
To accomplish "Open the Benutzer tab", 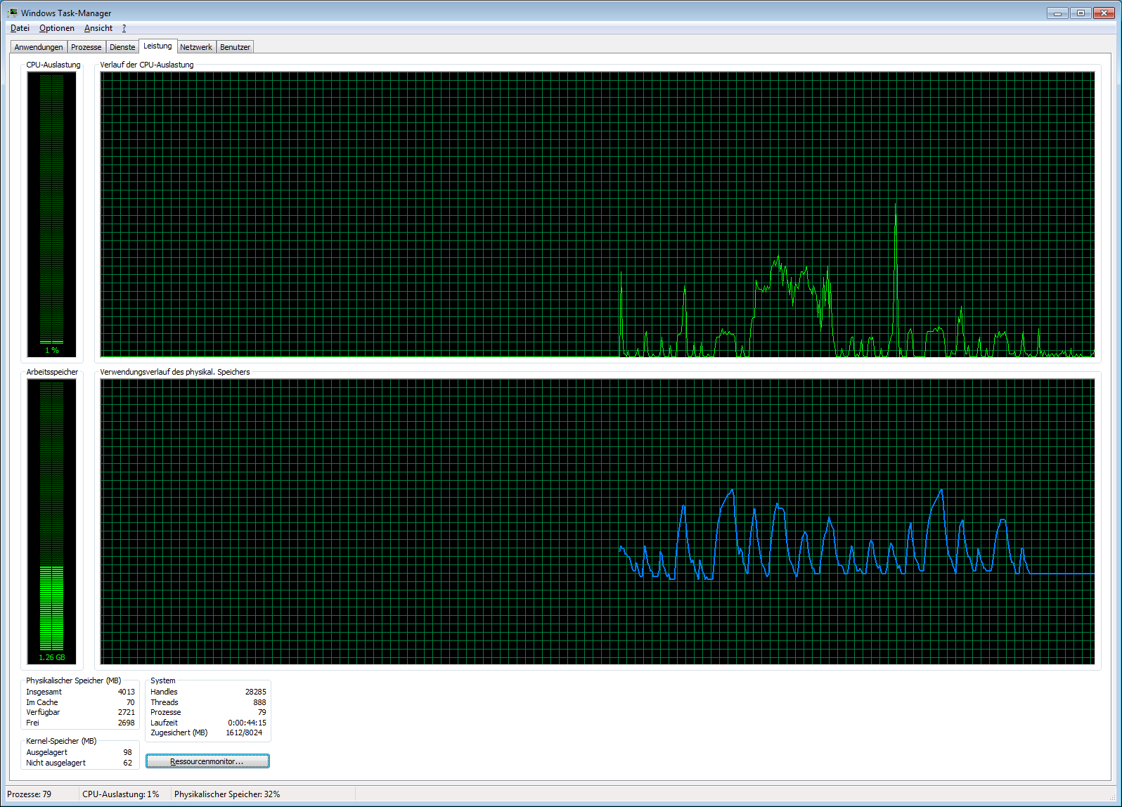I will click(x=235, y=47).
